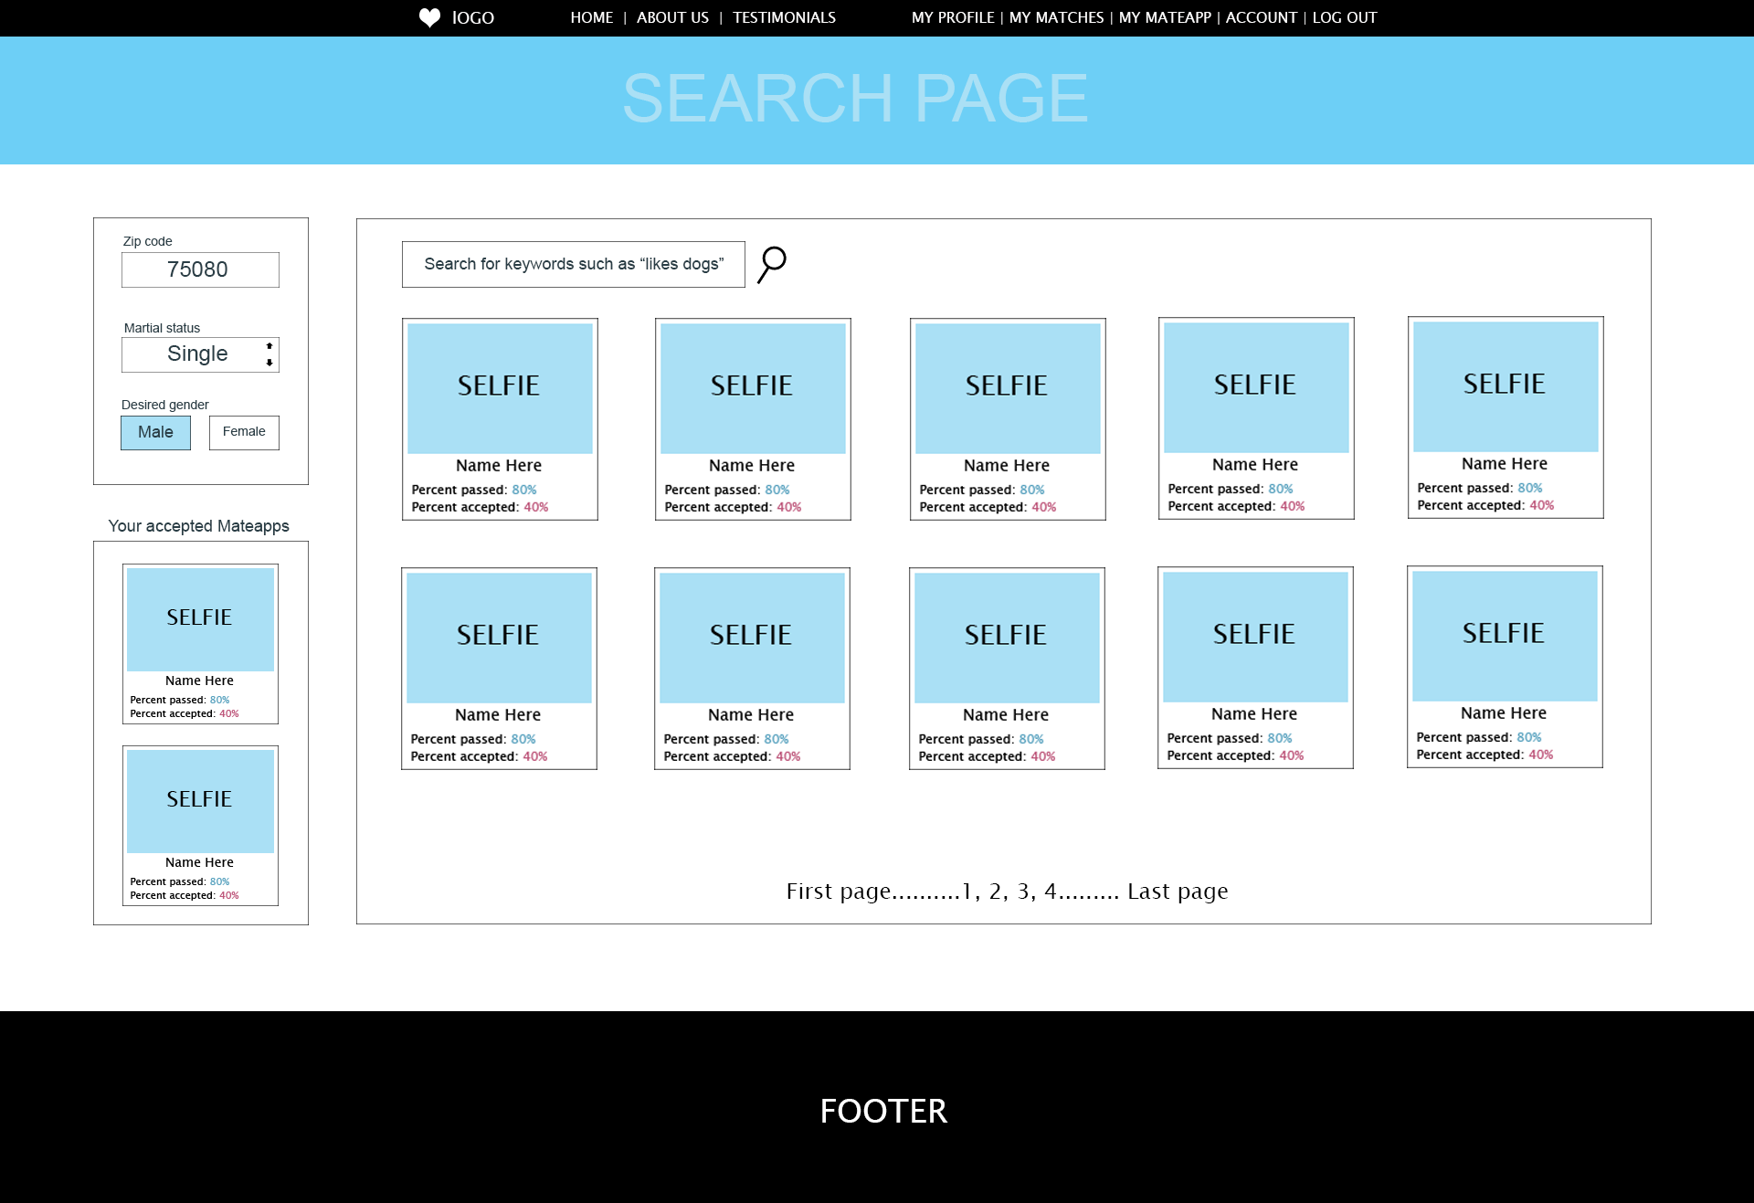Navigate to the MY MATCHES link
The image size is (1754, 1203).
point(1056,17)
